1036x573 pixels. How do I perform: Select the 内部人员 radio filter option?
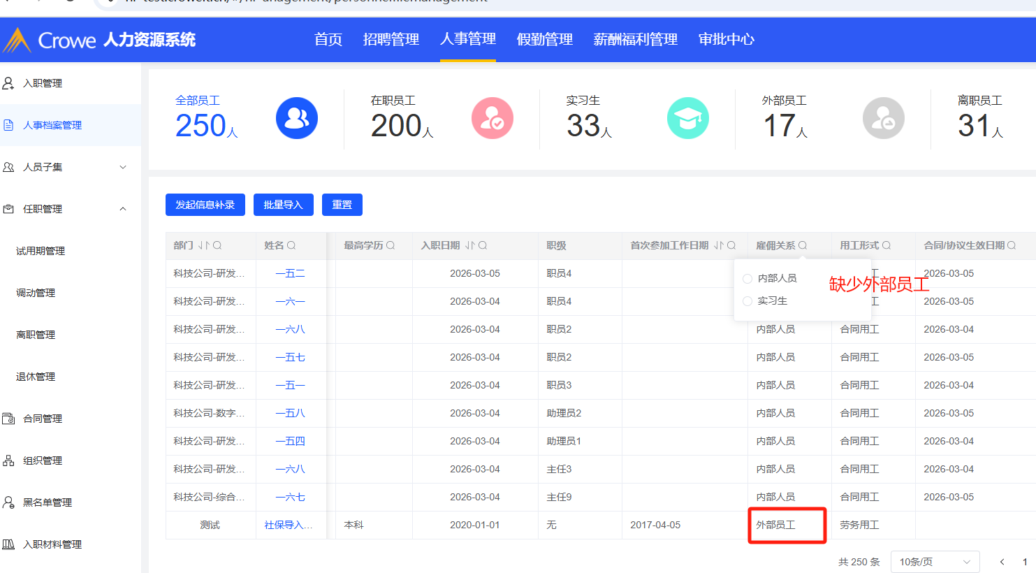(x=747, y=279)
